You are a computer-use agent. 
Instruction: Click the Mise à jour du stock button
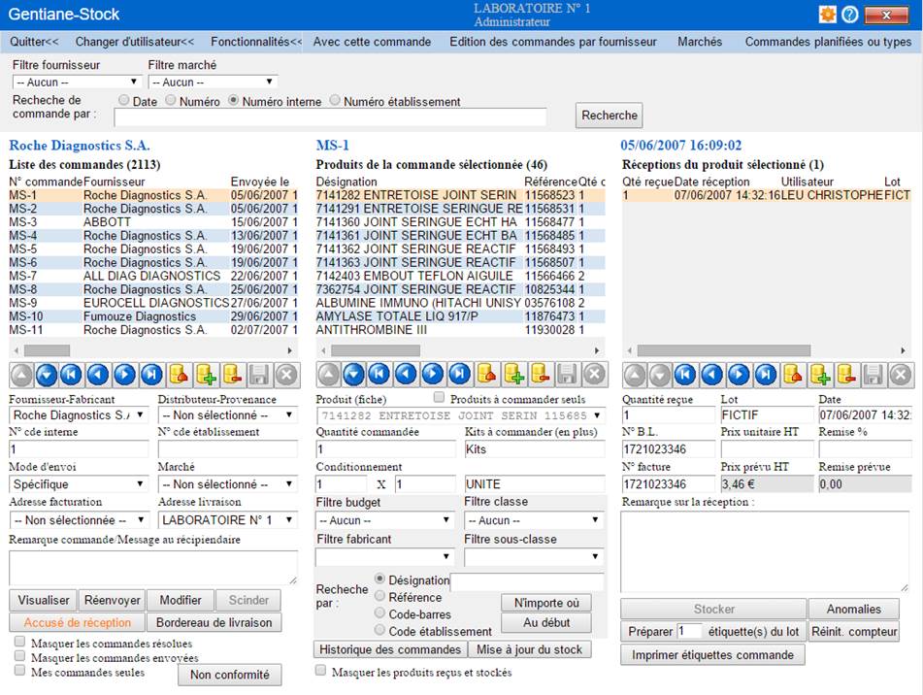529,649
